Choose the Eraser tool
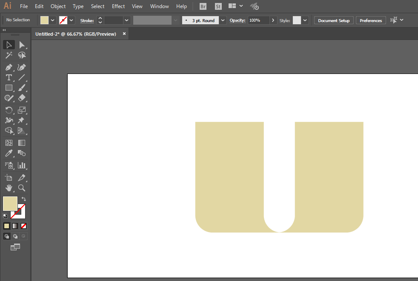The image size is (418, 281). coord(22,98)
